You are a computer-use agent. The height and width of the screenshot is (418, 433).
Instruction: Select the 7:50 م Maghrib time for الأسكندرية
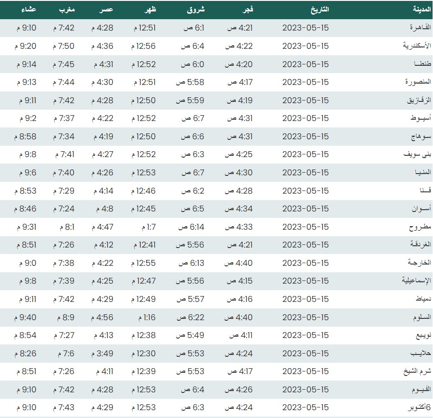click(63, 46)
